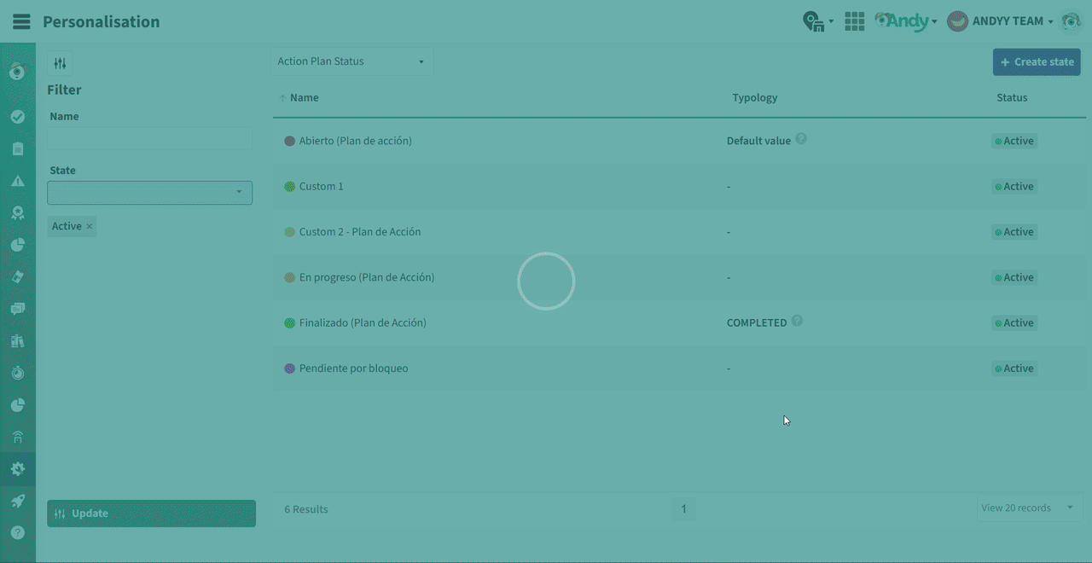Click the warning triangle sidebar icon
The image size is (1092, 563).
coord(17,181)
